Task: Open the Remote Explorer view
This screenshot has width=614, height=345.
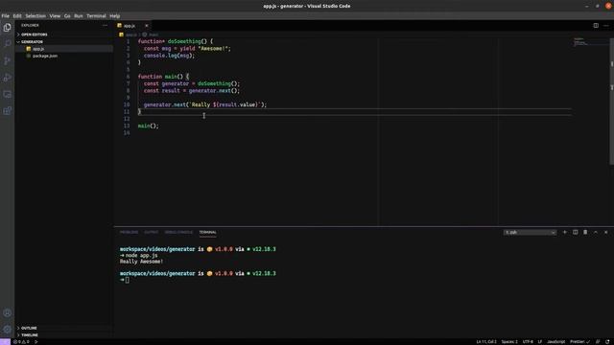Action: (7, 94)
